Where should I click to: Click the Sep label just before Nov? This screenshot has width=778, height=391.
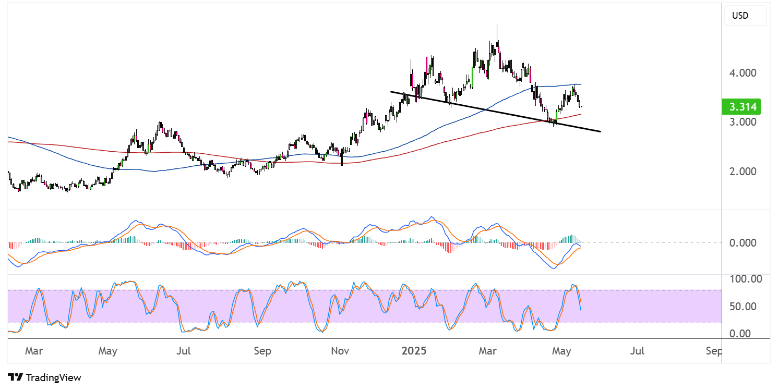262,351
